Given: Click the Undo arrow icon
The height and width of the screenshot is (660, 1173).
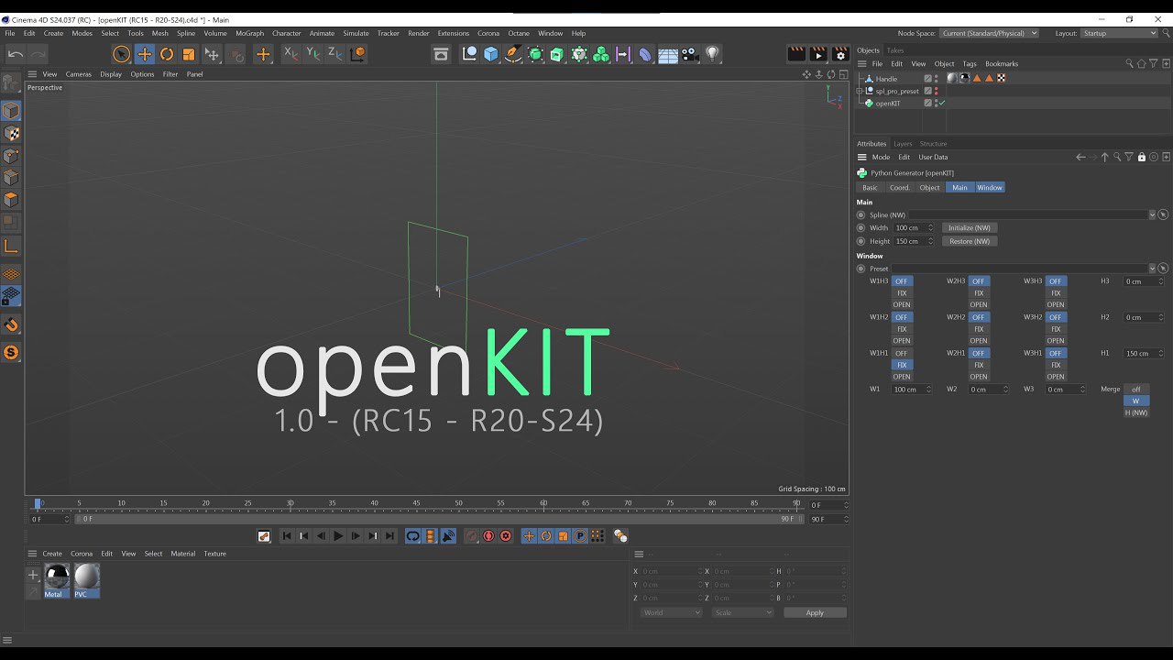Looking at the screenshot, I should click(x=16, y=55).
